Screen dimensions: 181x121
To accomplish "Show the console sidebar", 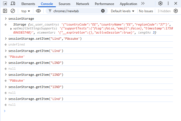I will tap(5, 11).
